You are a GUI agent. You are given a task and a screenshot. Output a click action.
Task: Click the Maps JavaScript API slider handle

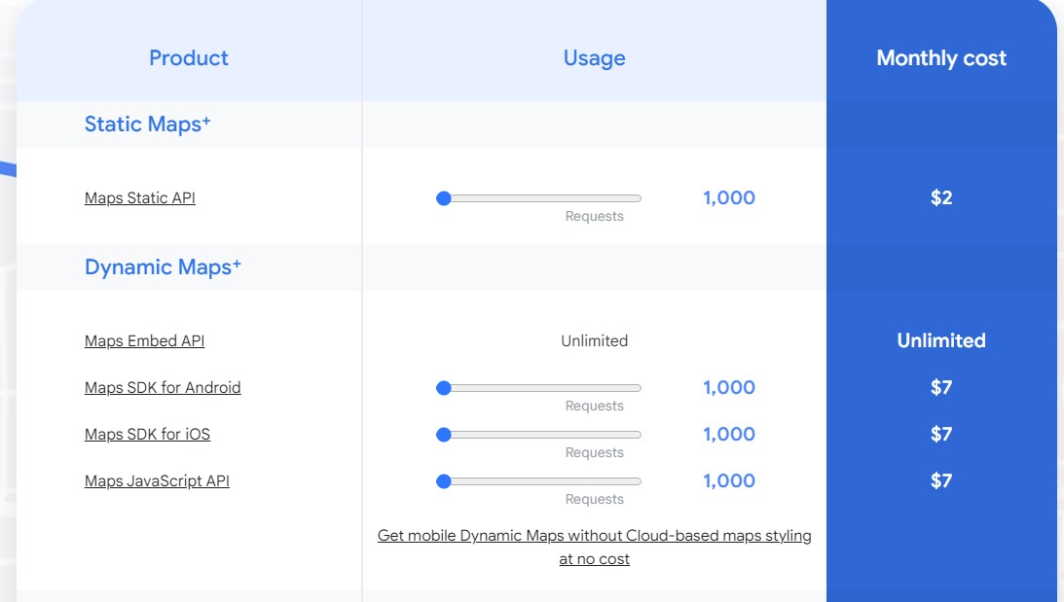[x=444, y=481]
